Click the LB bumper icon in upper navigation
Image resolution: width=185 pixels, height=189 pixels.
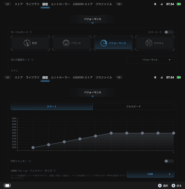point(8,4)
